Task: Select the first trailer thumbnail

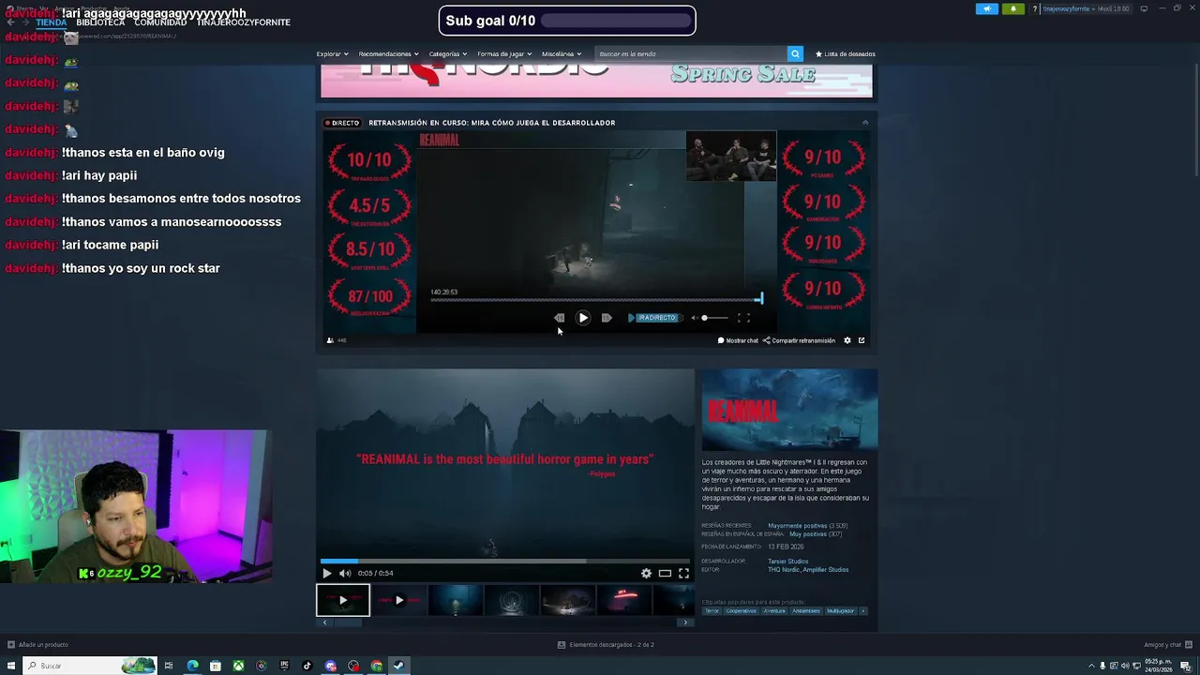Action: tap(343, 600)
